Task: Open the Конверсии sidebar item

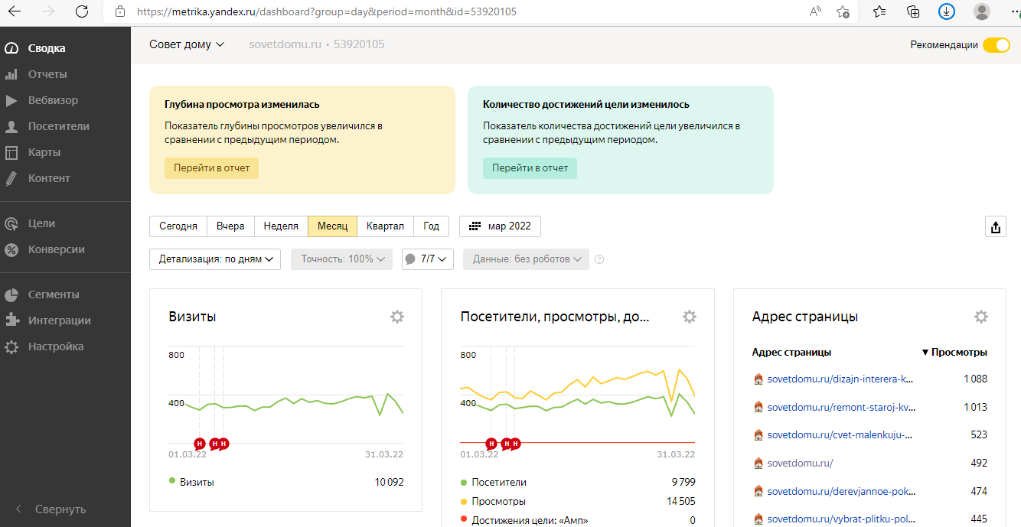Action: 56,249
